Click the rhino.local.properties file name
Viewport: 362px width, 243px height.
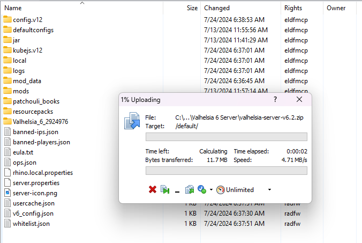[43, 173]
